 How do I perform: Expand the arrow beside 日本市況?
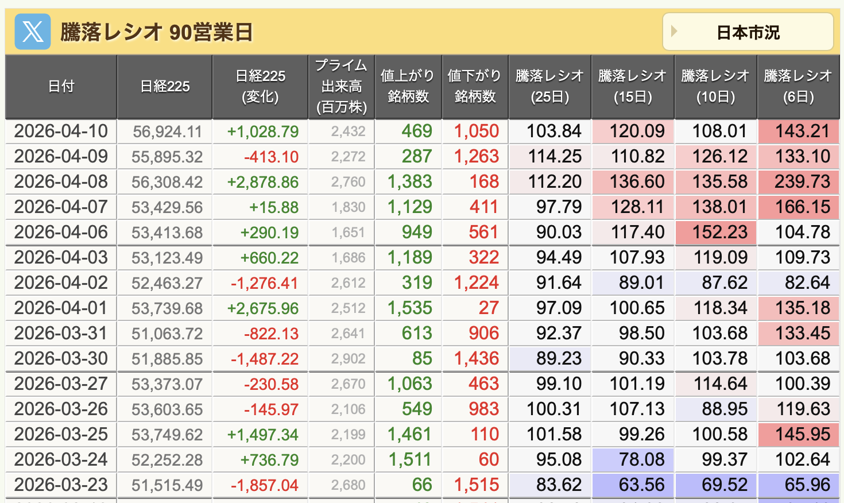tap(675, 32)
